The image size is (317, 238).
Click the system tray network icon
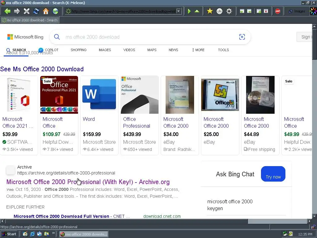[x=285, y=234]
